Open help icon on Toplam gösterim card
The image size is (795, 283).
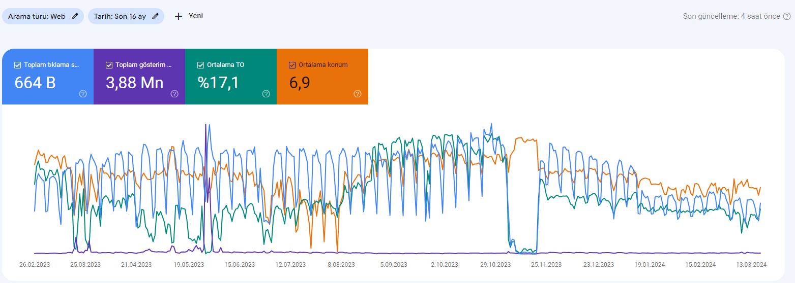[174, 94]
